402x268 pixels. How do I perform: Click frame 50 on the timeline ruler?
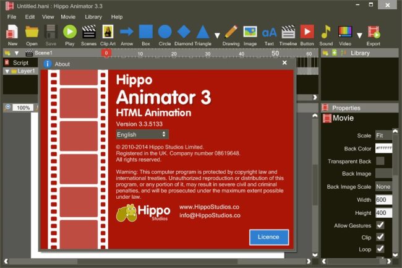pyautogui.click(x=275, y=53)
